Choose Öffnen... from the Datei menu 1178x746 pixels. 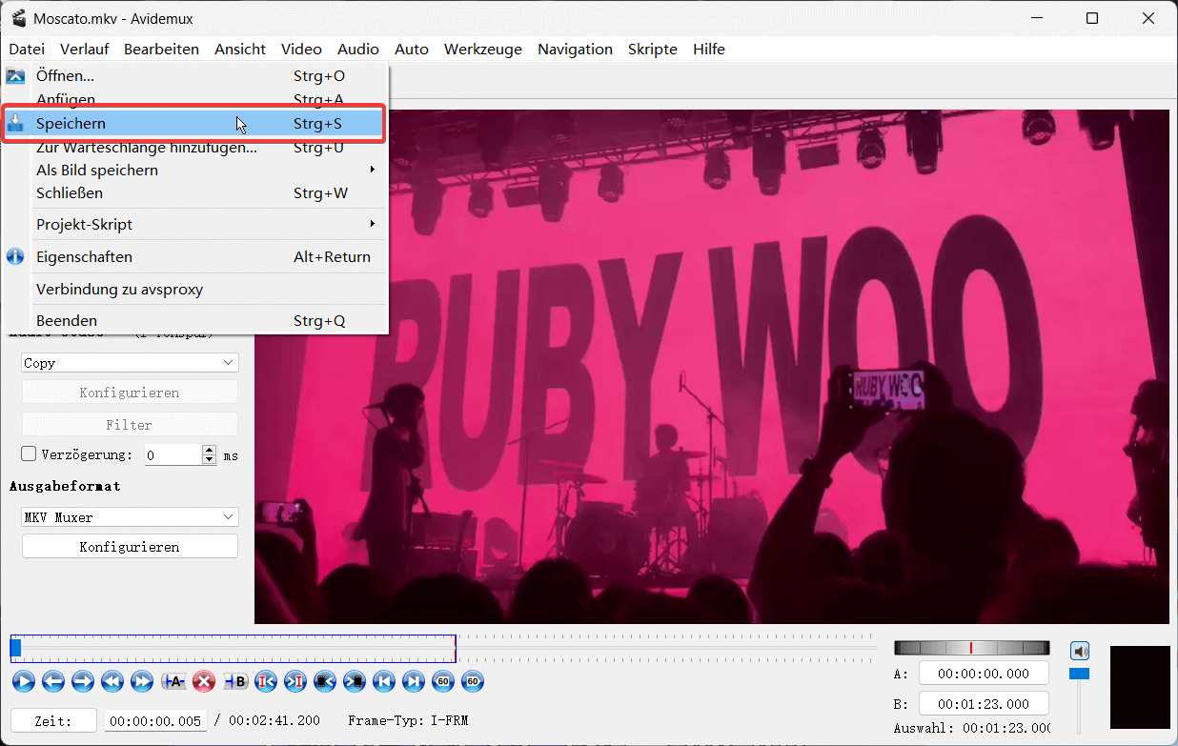195,75
